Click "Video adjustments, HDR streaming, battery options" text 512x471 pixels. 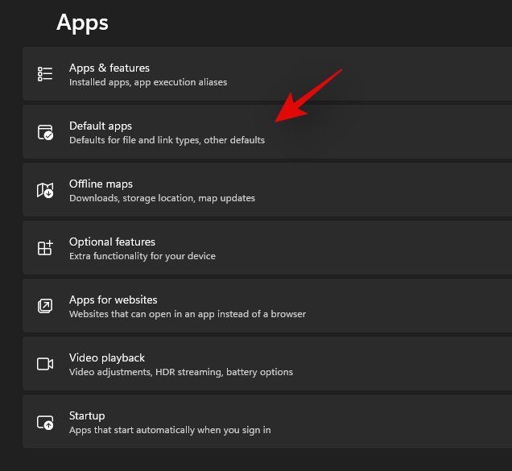pos(181,372)
